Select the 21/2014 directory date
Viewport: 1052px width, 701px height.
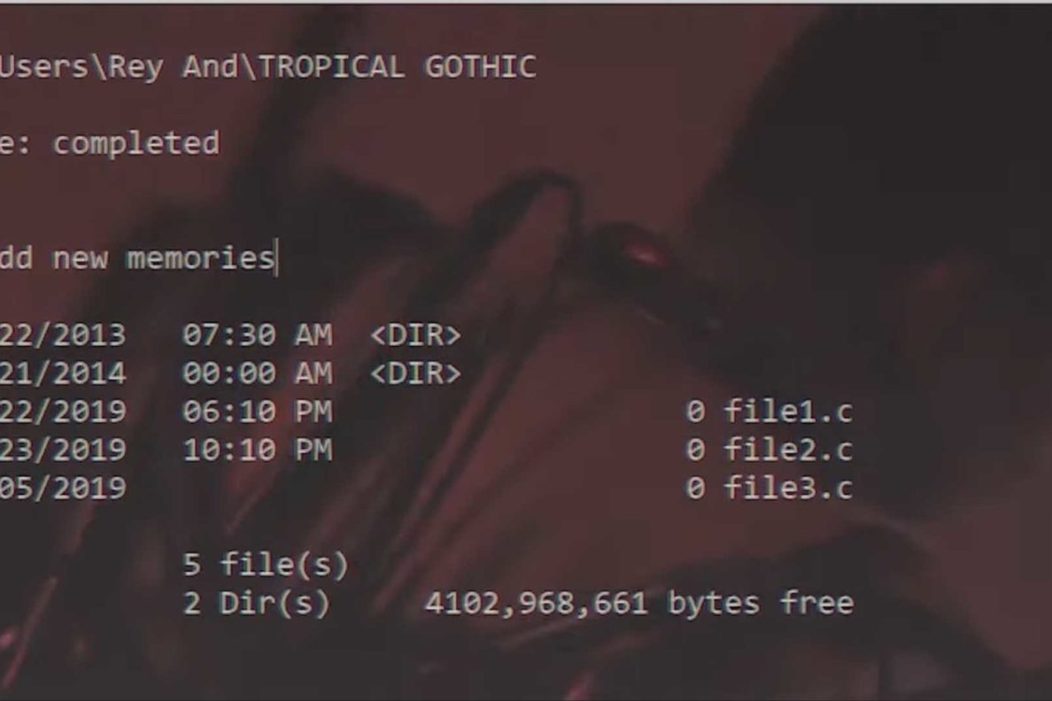pyautogui.click(x=62, y=374)
